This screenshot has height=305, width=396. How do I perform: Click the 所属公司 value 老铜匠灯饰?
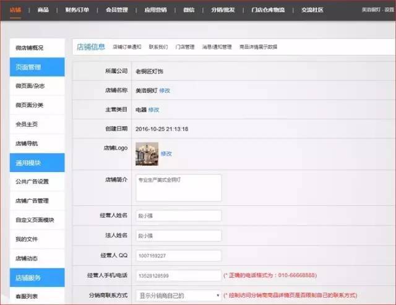pyautogui.click(x=149, y=71)
